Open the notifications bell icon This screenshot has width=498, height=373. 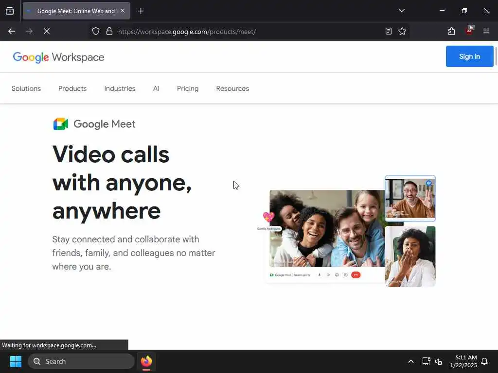tap(484, 361)
